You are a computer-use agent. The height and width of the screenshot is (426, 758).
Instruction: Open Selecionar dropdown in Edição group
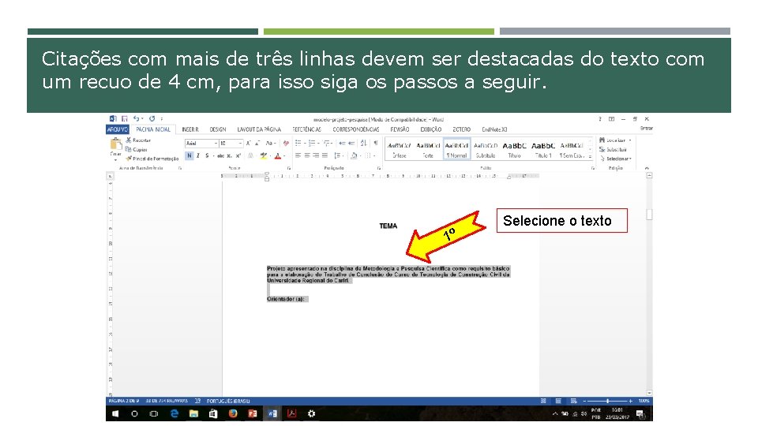tap(615, 159)
